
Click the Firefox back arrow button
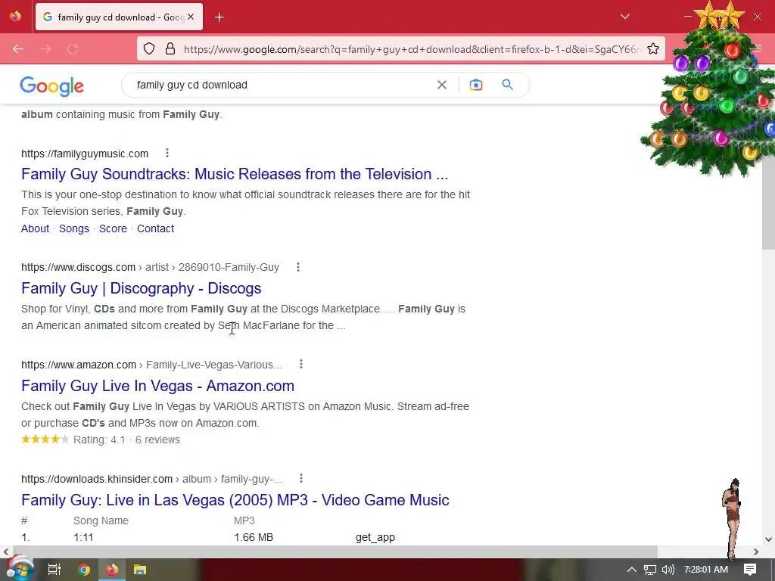[18, 49]
